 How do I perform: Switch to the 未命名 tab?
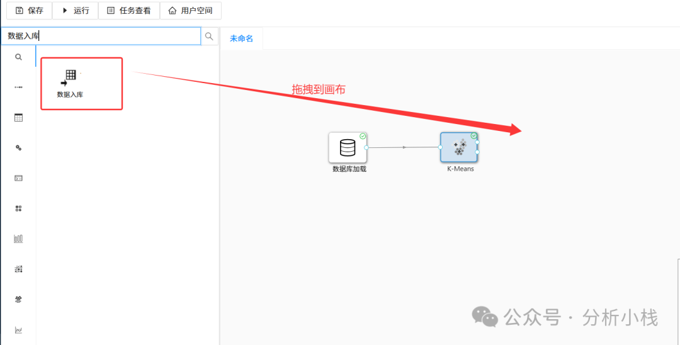[241, 38]
